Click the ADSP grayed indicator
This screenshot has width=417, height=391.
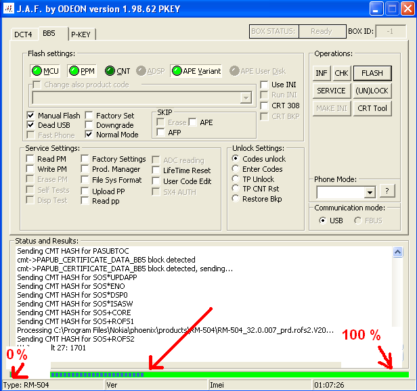[x=150, y=71]
